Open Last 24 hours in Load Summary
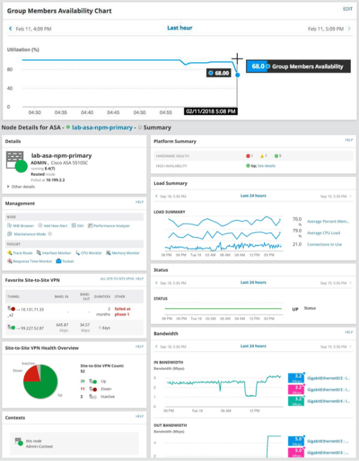Image resolution: width=359 pixels, height=461 pixels. click(253, 196)
